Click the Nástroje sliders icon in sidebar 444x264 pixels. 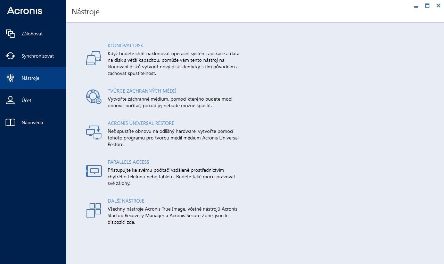coord(10,78)
